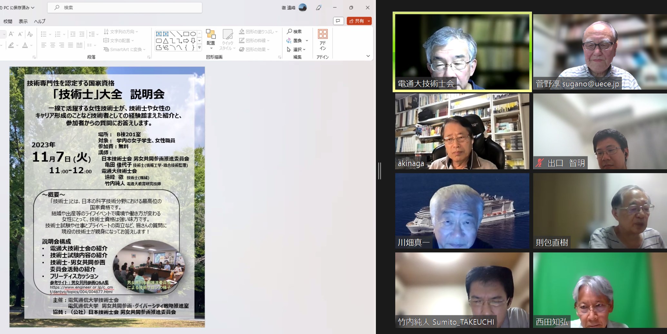Align text to the right
Image resolution: width=667 pixels, height=334 pixels.
click(62, 45)
